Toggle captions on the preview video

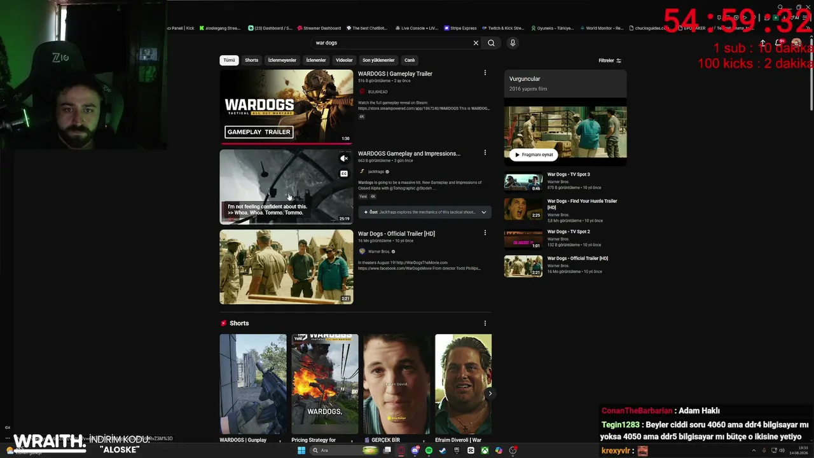click(x=344, y=174)
